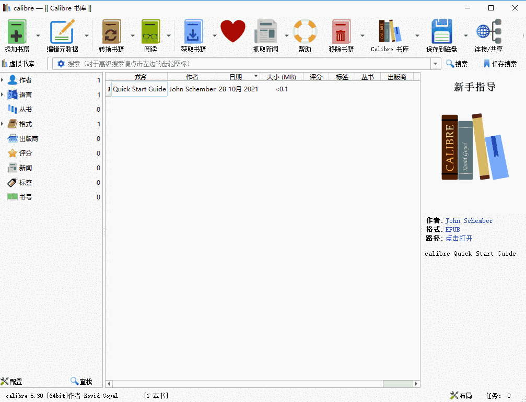Image resolution: width=526 pixels, height=402 pixels.
Task: Click inside the search input field
Action: 246,64
